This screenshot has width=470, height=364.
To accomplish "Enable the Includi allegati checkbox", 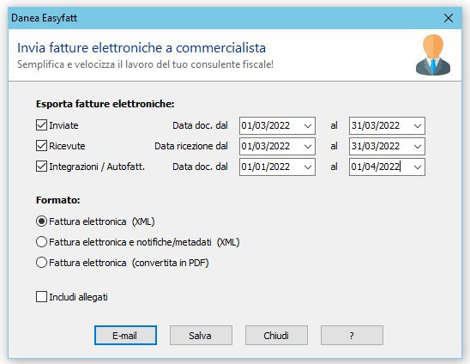I will click(41, 297).
